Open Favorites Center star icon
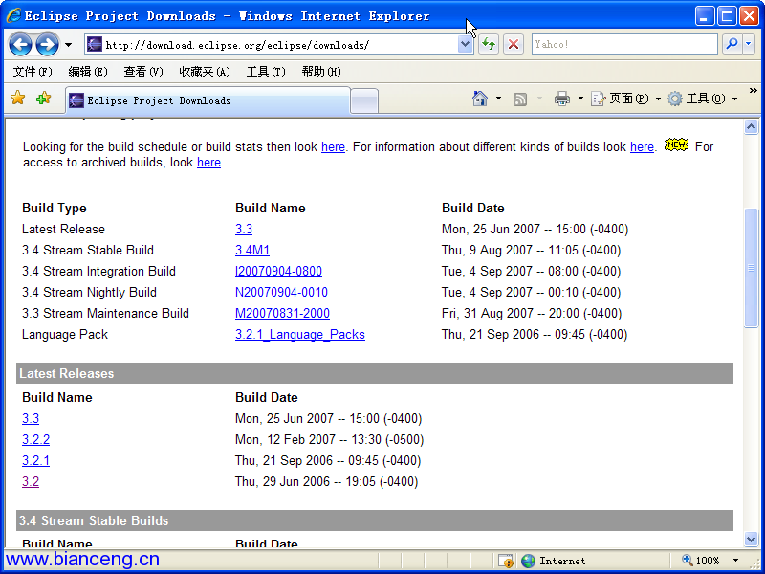 tap(18, 99)
